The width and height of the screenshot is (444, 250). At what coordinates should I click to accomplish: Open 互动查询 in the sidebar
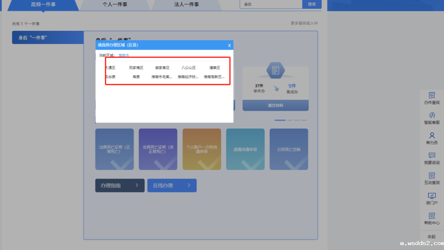[x=432, y=178]
